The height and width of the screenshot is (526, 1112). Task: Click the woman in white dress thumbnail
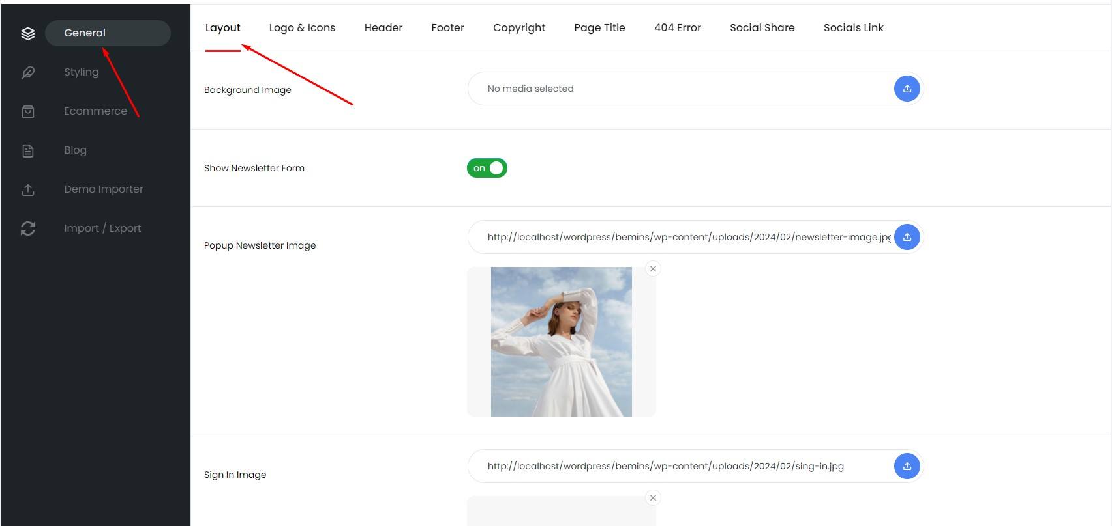coord(561,342)
